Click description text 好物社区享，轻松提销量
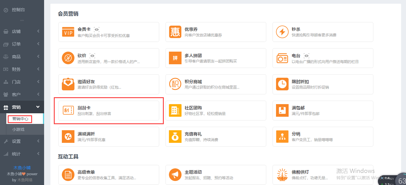The width and height of the screenshot is (406, 185). pos(205,114)
